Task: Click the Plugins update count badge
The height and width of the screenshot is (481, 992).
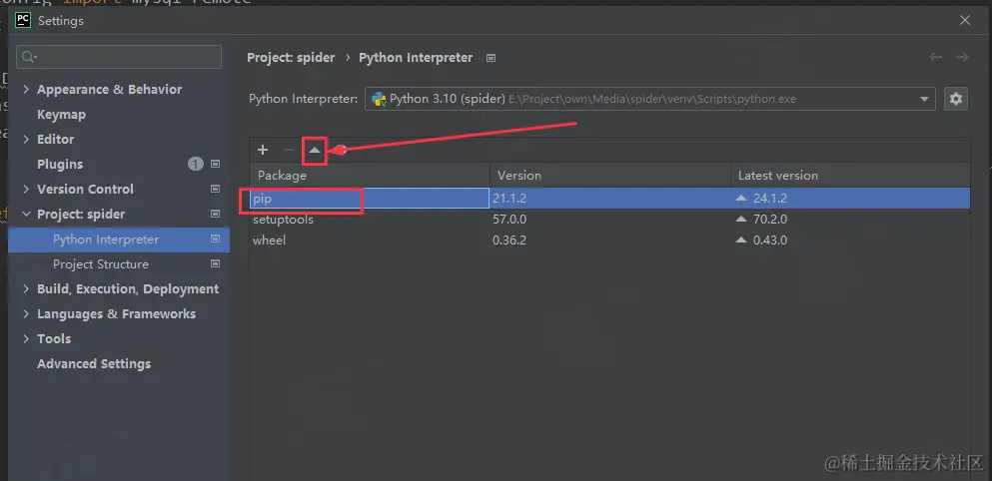Action: [x=196, y=164]
